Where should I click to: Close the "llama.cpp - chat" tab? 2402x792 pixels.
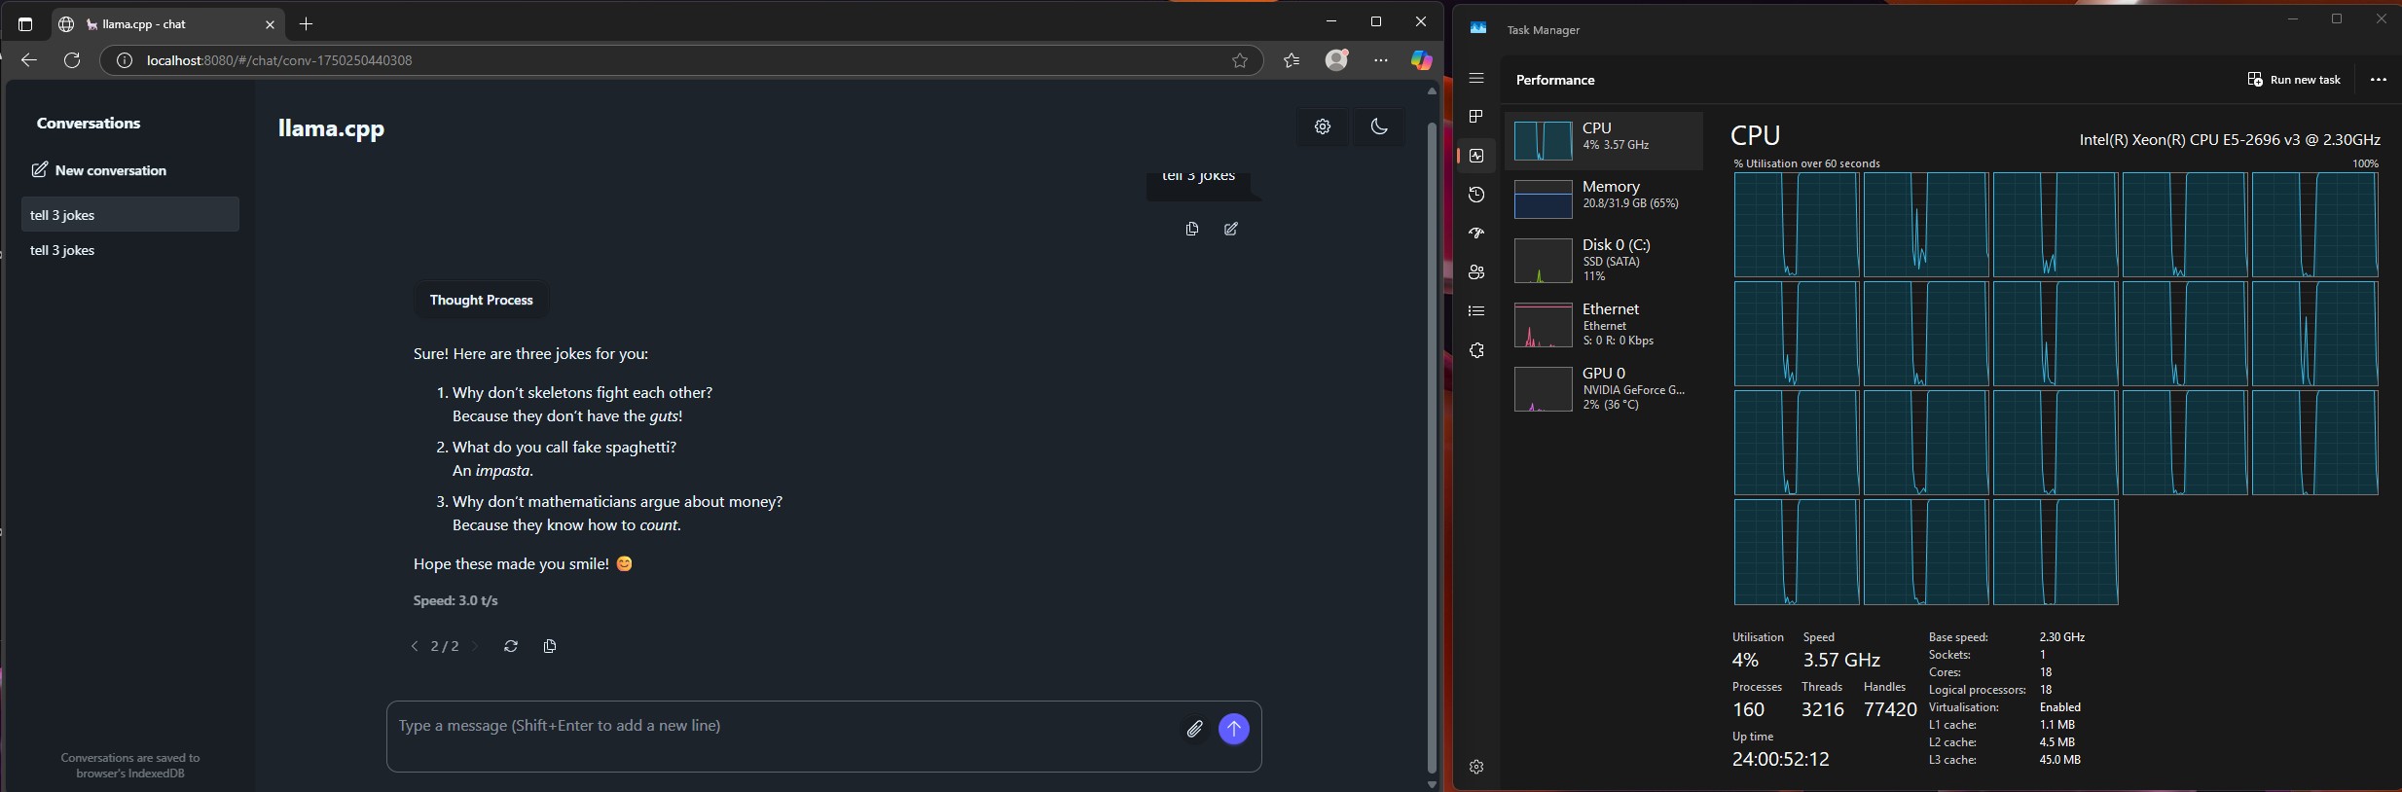pos(270,24)
